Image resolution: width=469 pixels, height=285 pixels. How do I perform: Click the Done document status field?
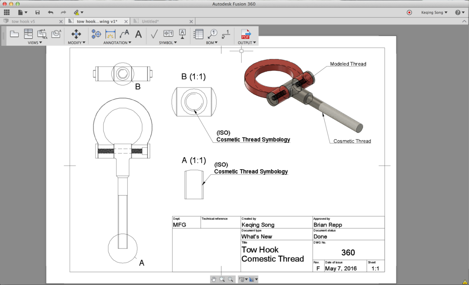pos(320,236)
